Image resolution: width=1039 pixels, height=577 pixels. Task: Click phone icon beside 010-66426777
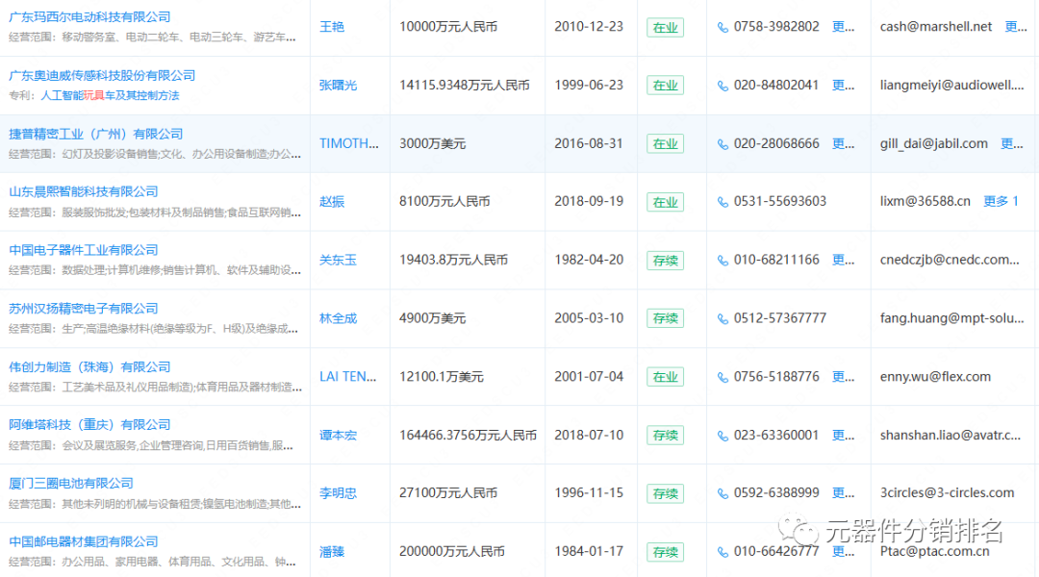722,551
